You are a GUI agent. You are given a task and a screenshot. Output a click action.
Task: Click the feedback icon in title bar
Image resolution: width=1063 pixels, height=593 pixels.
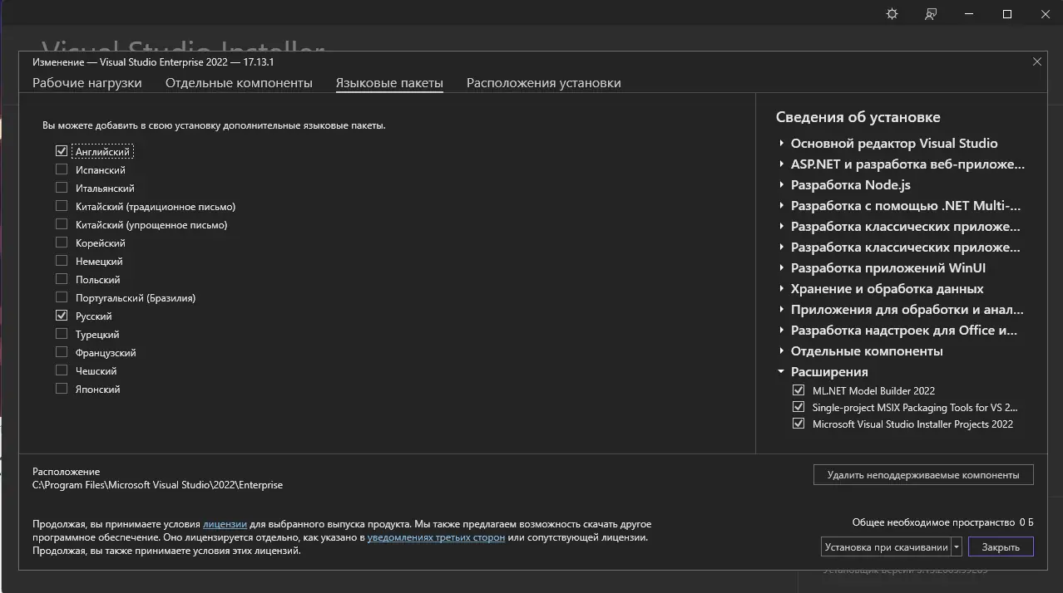tap(931, 14)
